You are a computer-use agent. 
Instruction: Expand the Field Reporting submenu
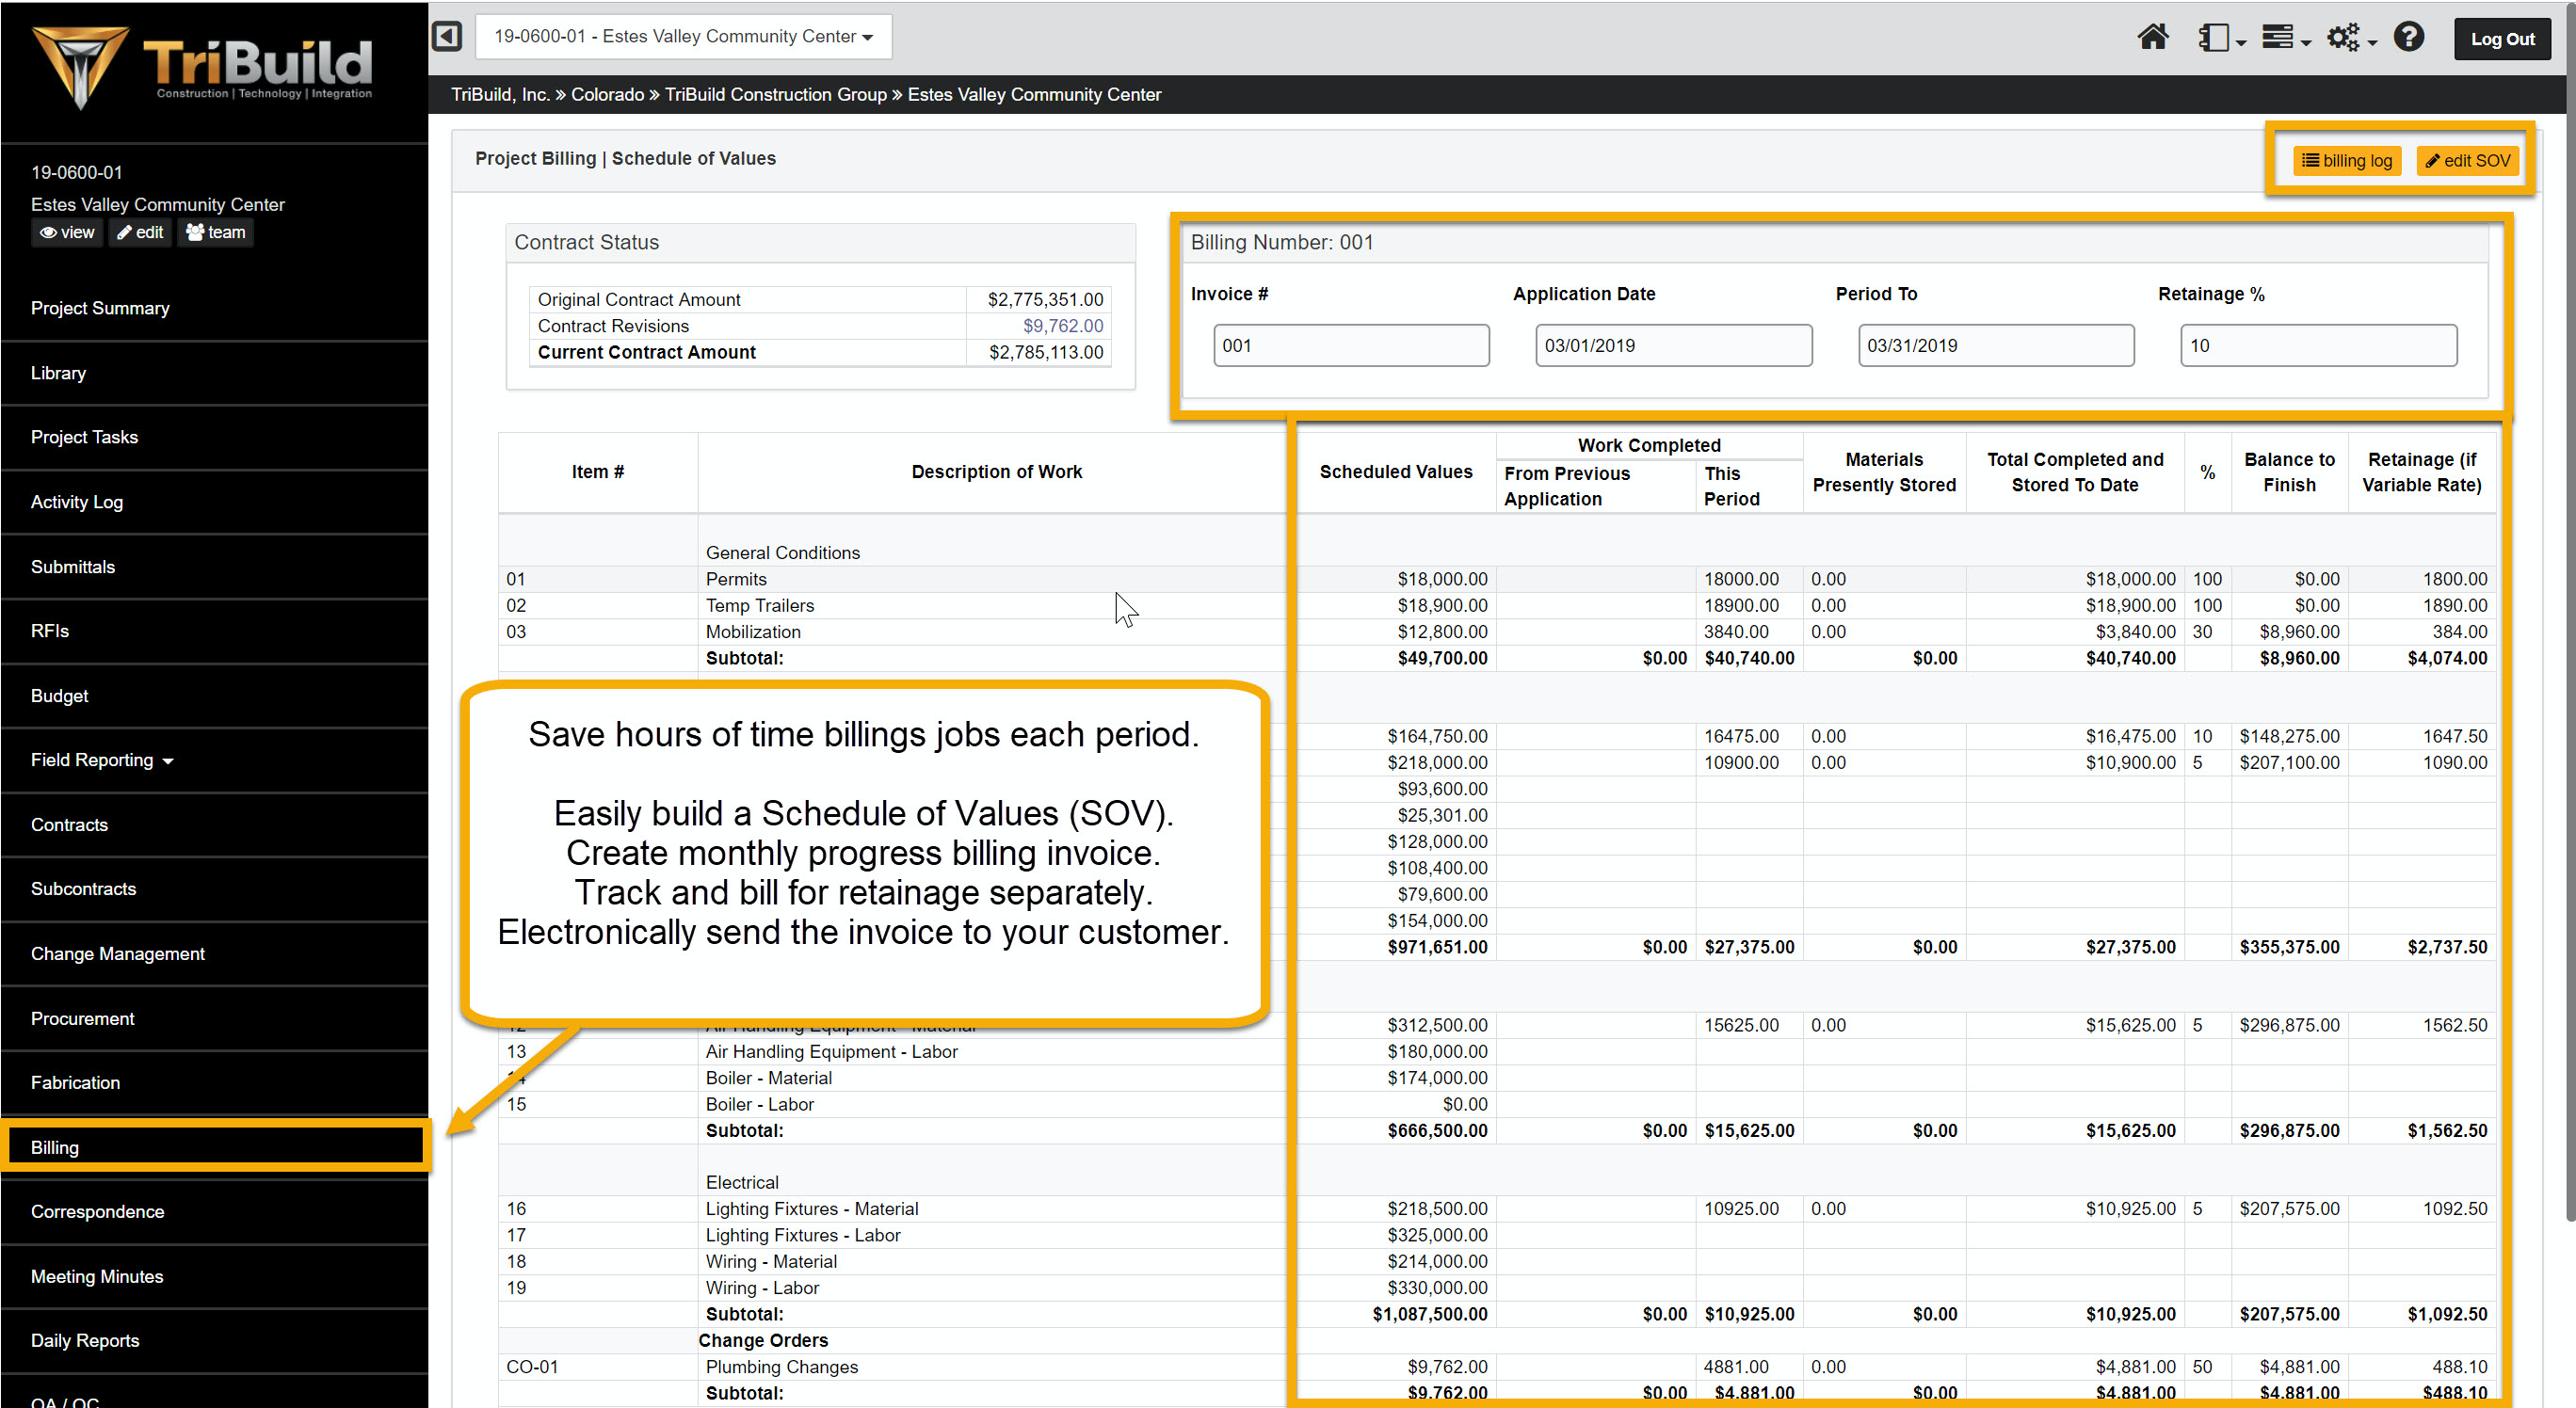click(101, 760)
